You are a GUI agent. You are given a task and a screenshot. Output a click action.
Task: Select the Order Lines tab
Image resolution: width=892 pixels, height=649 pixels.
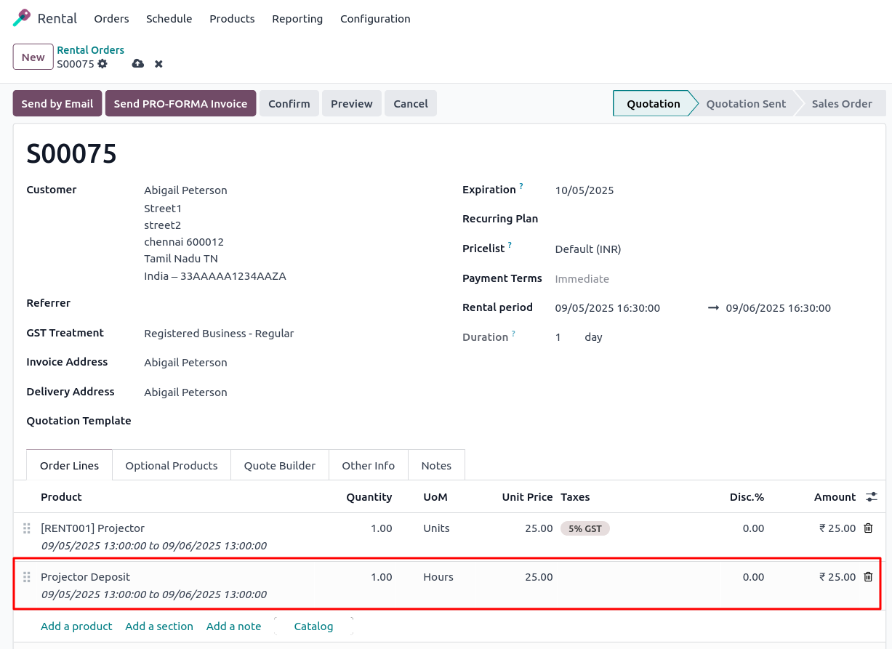click(x=69, y=466)
